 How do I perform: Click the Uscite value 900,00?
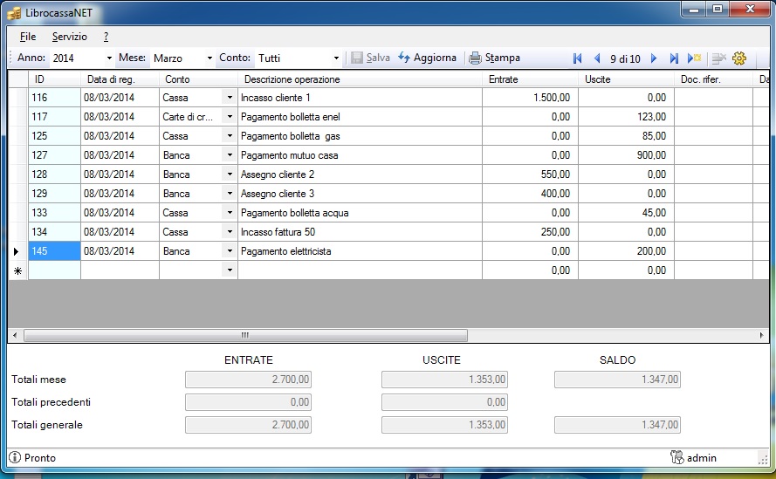[626, 155]
